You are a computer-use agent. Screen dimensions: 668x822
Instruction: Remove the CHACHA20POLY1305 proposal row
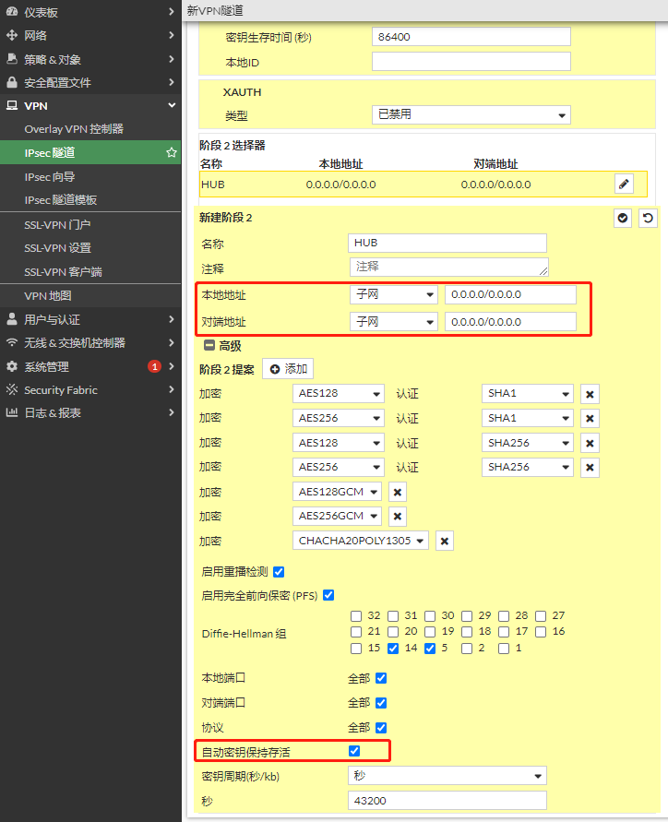point(445,541)
